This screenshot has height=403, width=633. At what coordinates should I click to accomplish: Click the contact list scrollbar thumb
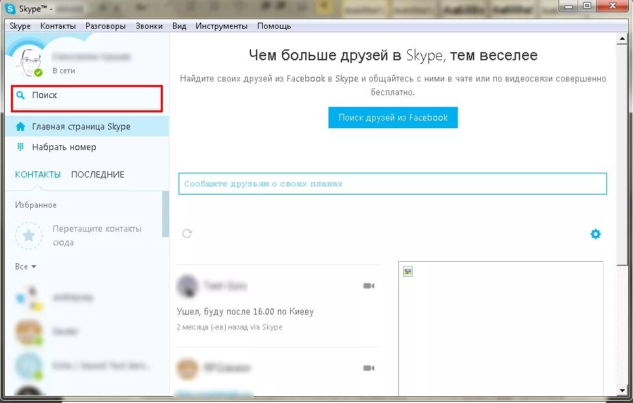[166, 215]
